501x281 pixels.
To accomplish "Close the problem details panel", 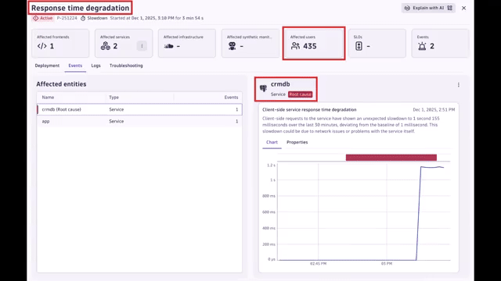I will pyautogui.click(x=463, y=8).
